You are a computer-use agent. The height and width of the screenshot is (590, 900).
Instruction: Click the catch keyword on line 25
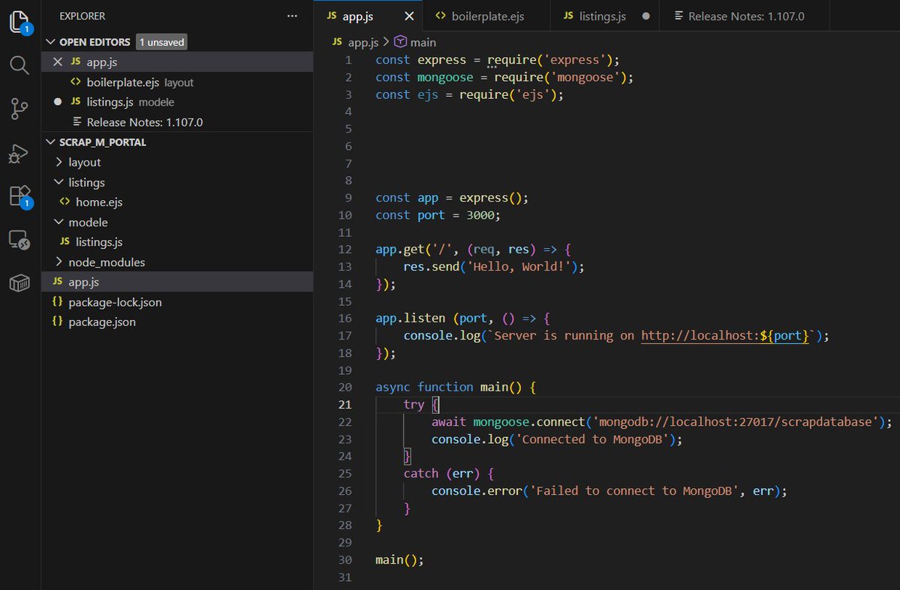pyautogui.click(x=421, y=474)
